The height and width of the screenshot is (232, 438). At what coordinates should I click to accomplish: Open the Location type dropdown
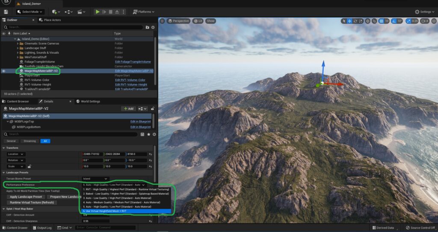click(x=16, y=154)
